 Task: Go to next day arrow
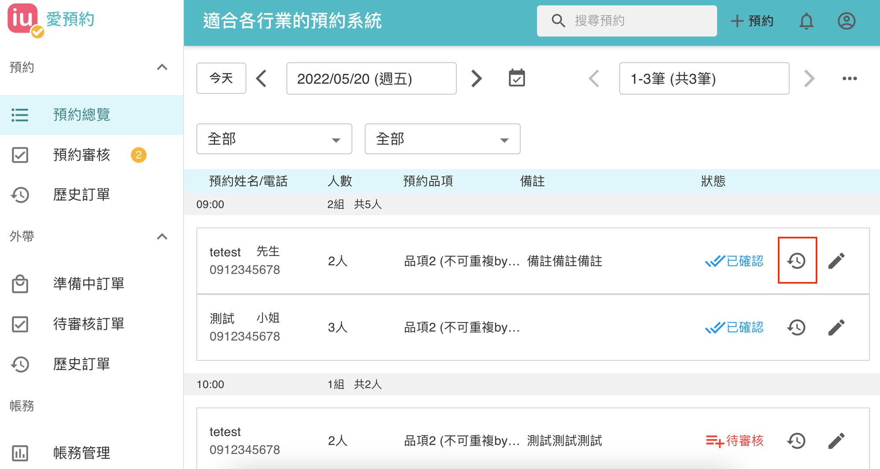point(476,78)
